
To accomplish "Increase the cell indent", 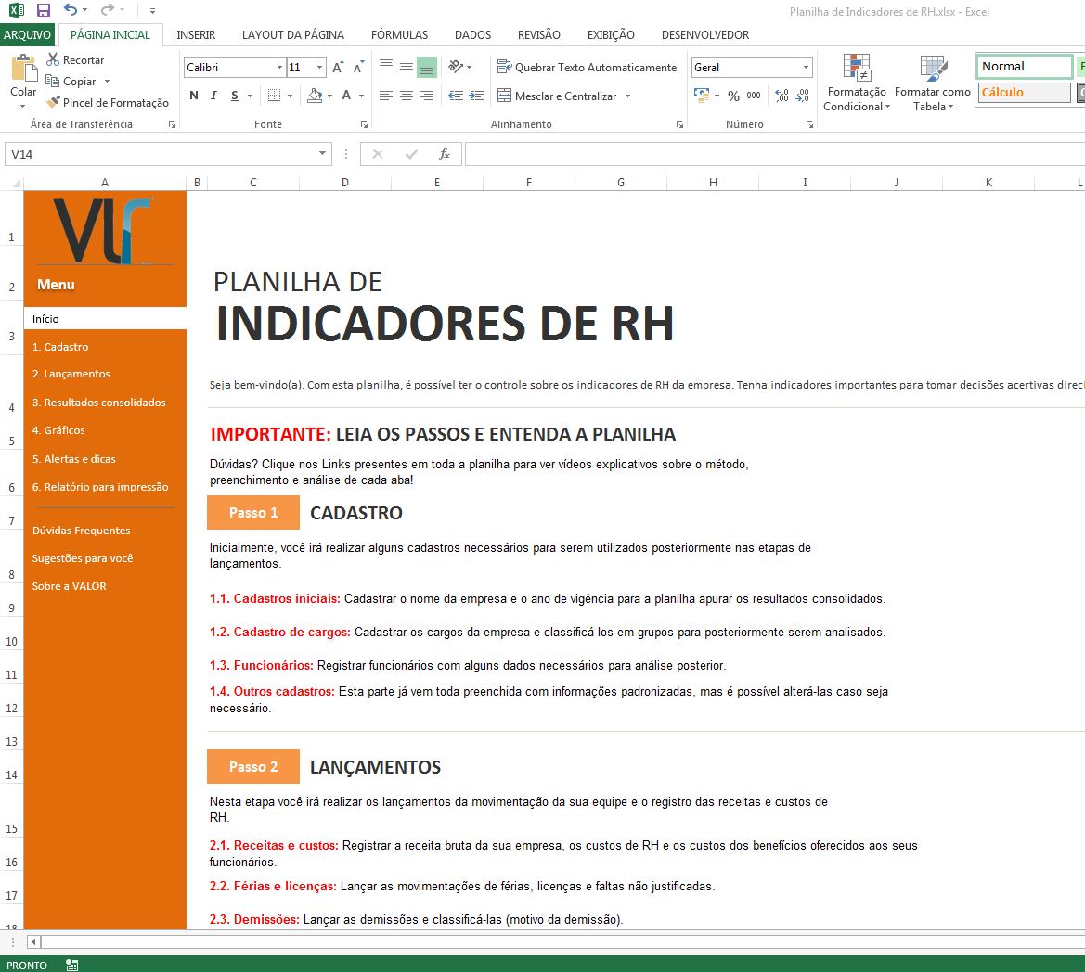I will 476,96.
